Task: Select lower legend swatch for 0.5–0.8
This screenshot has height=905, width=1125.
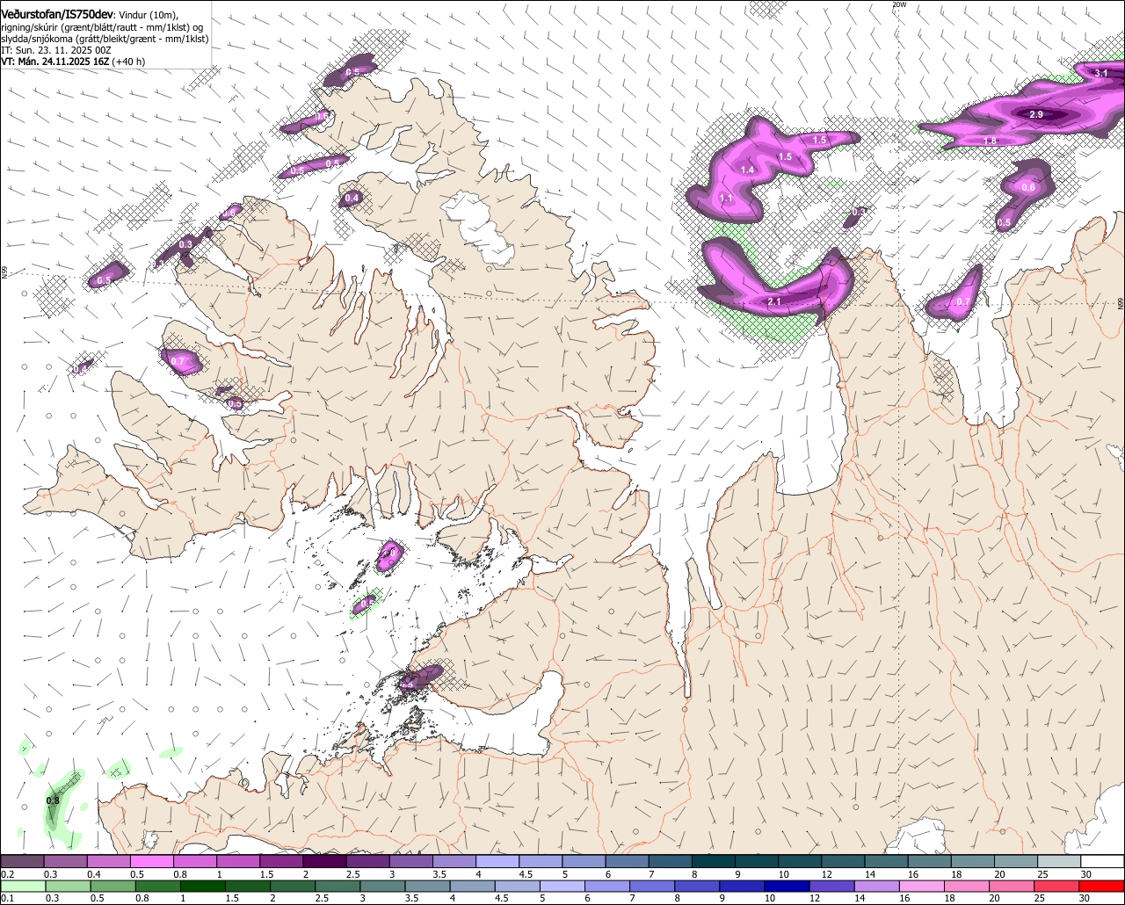Action: point(113,886)
